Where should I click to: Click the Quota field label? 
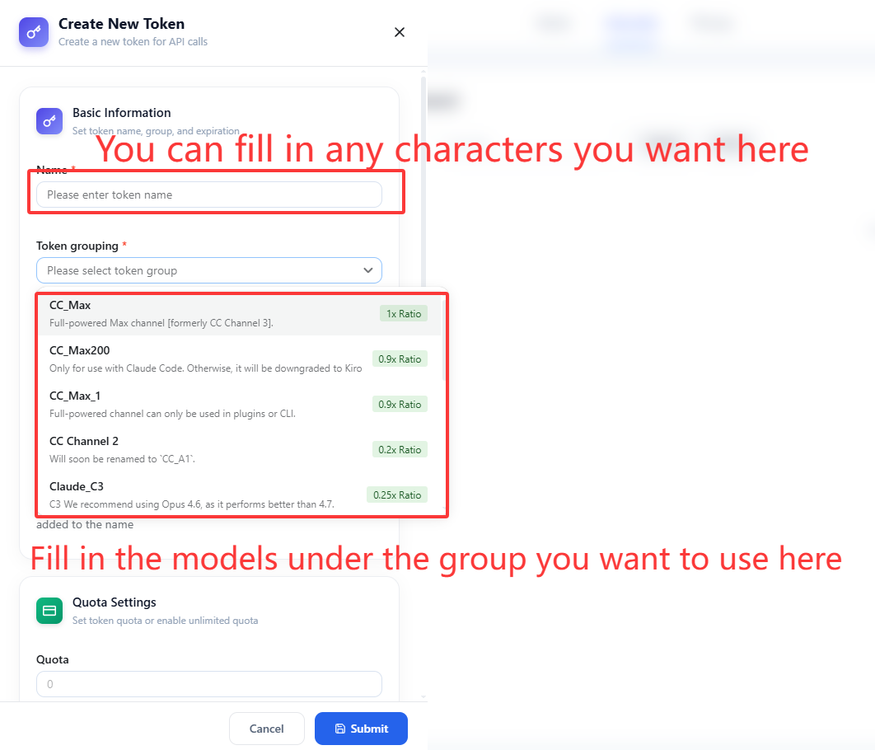tap(53, 659)
